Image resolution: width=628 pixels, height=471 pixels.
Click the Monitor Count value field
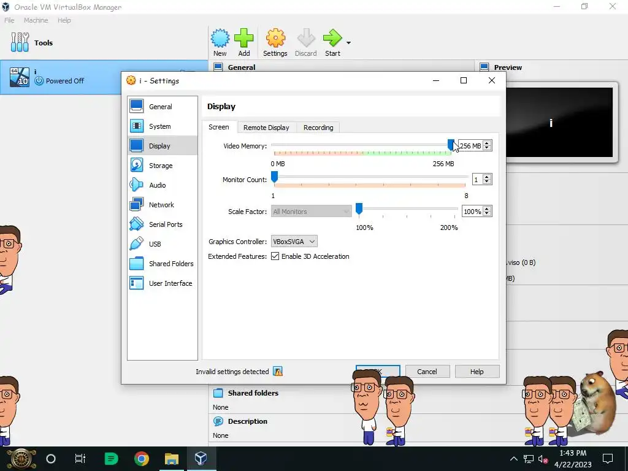(477, 180)
